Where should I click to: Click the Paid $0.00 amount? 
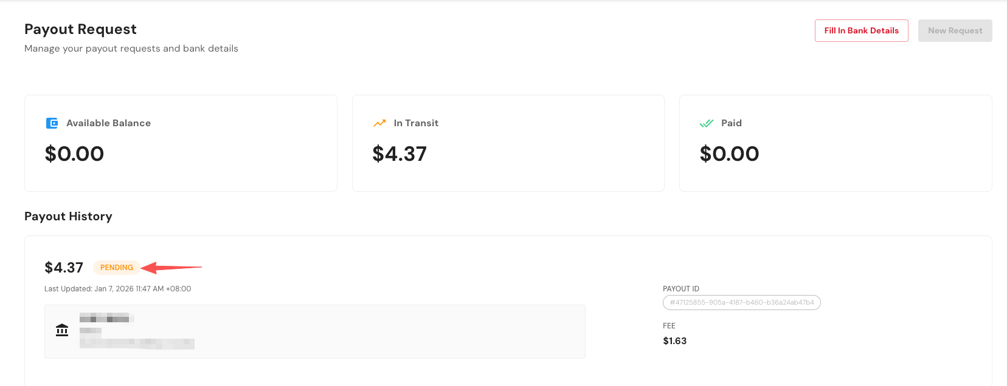729,154
